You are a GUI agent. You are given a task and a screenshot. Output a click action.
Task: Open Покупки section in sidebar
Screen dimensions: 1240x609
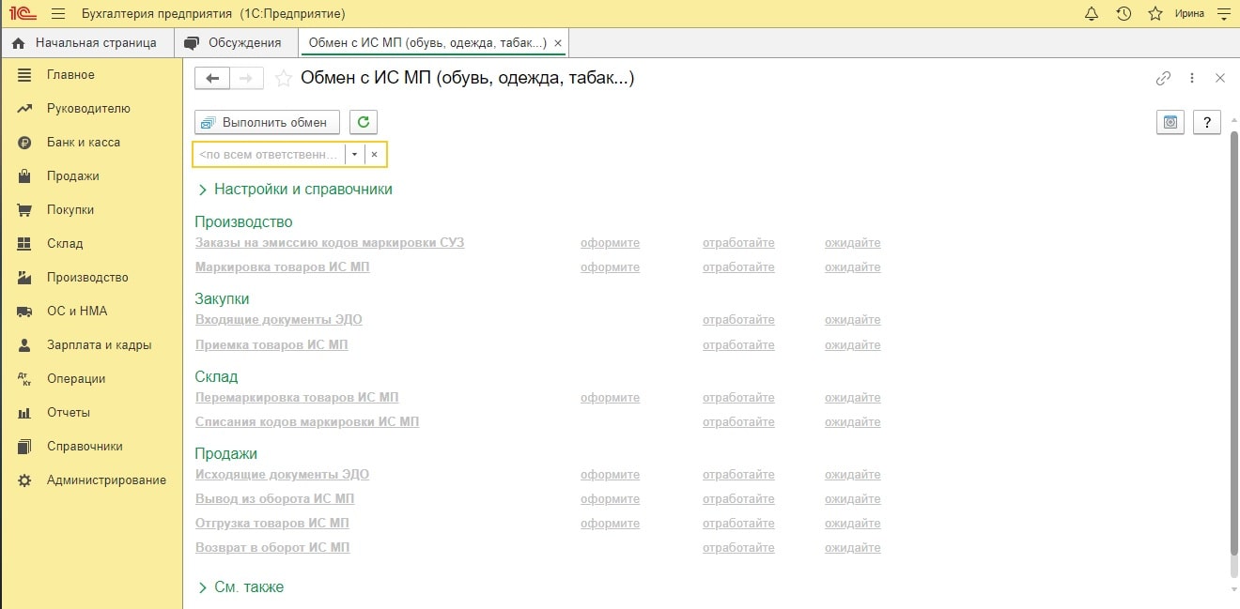[x=70, y=210]
